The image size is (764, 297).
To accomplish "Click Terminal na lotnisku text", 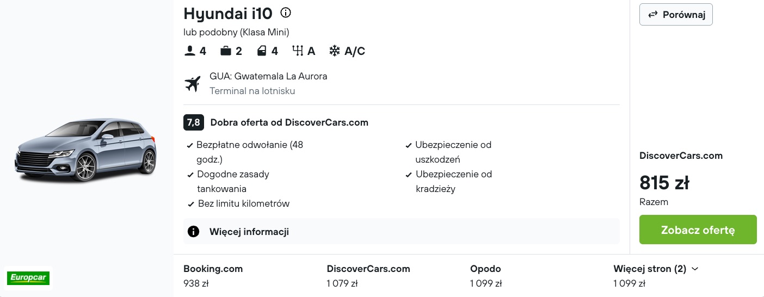I will [252, 91].
